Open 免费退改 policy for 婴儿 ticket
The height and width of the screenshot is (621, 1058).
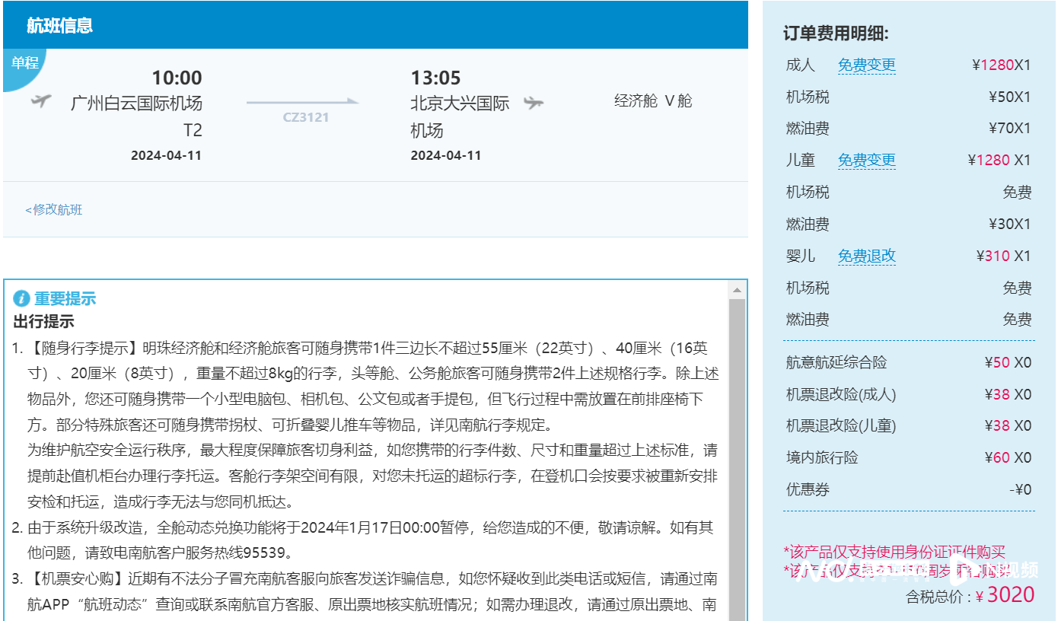click(x=866, y=256)
